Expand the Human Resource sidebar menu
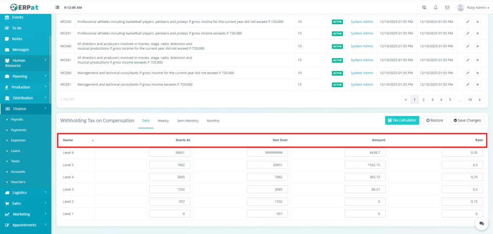This screenshot has height=234, width=493. pyautogui.click(x=26, y=63)
